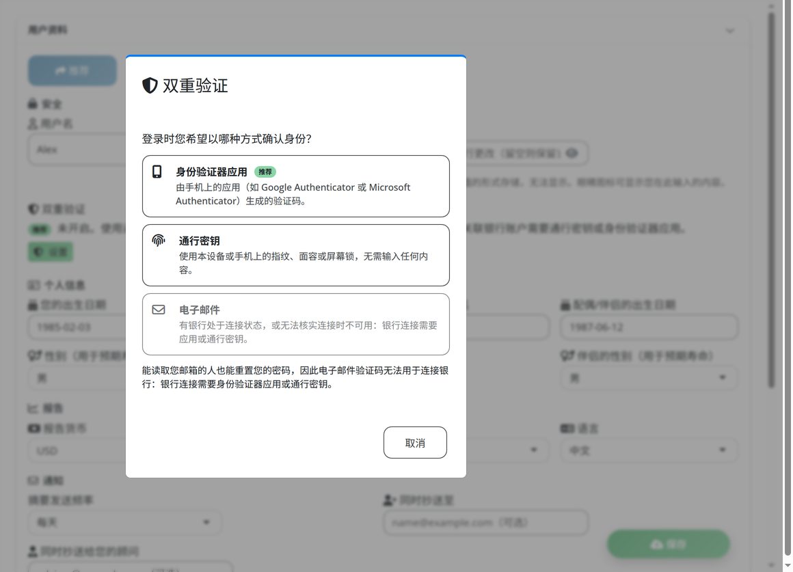Choose the 通行密钥 verification method
Image resolution: width=793 pixels, height=572 pixels.
(296, 256)
